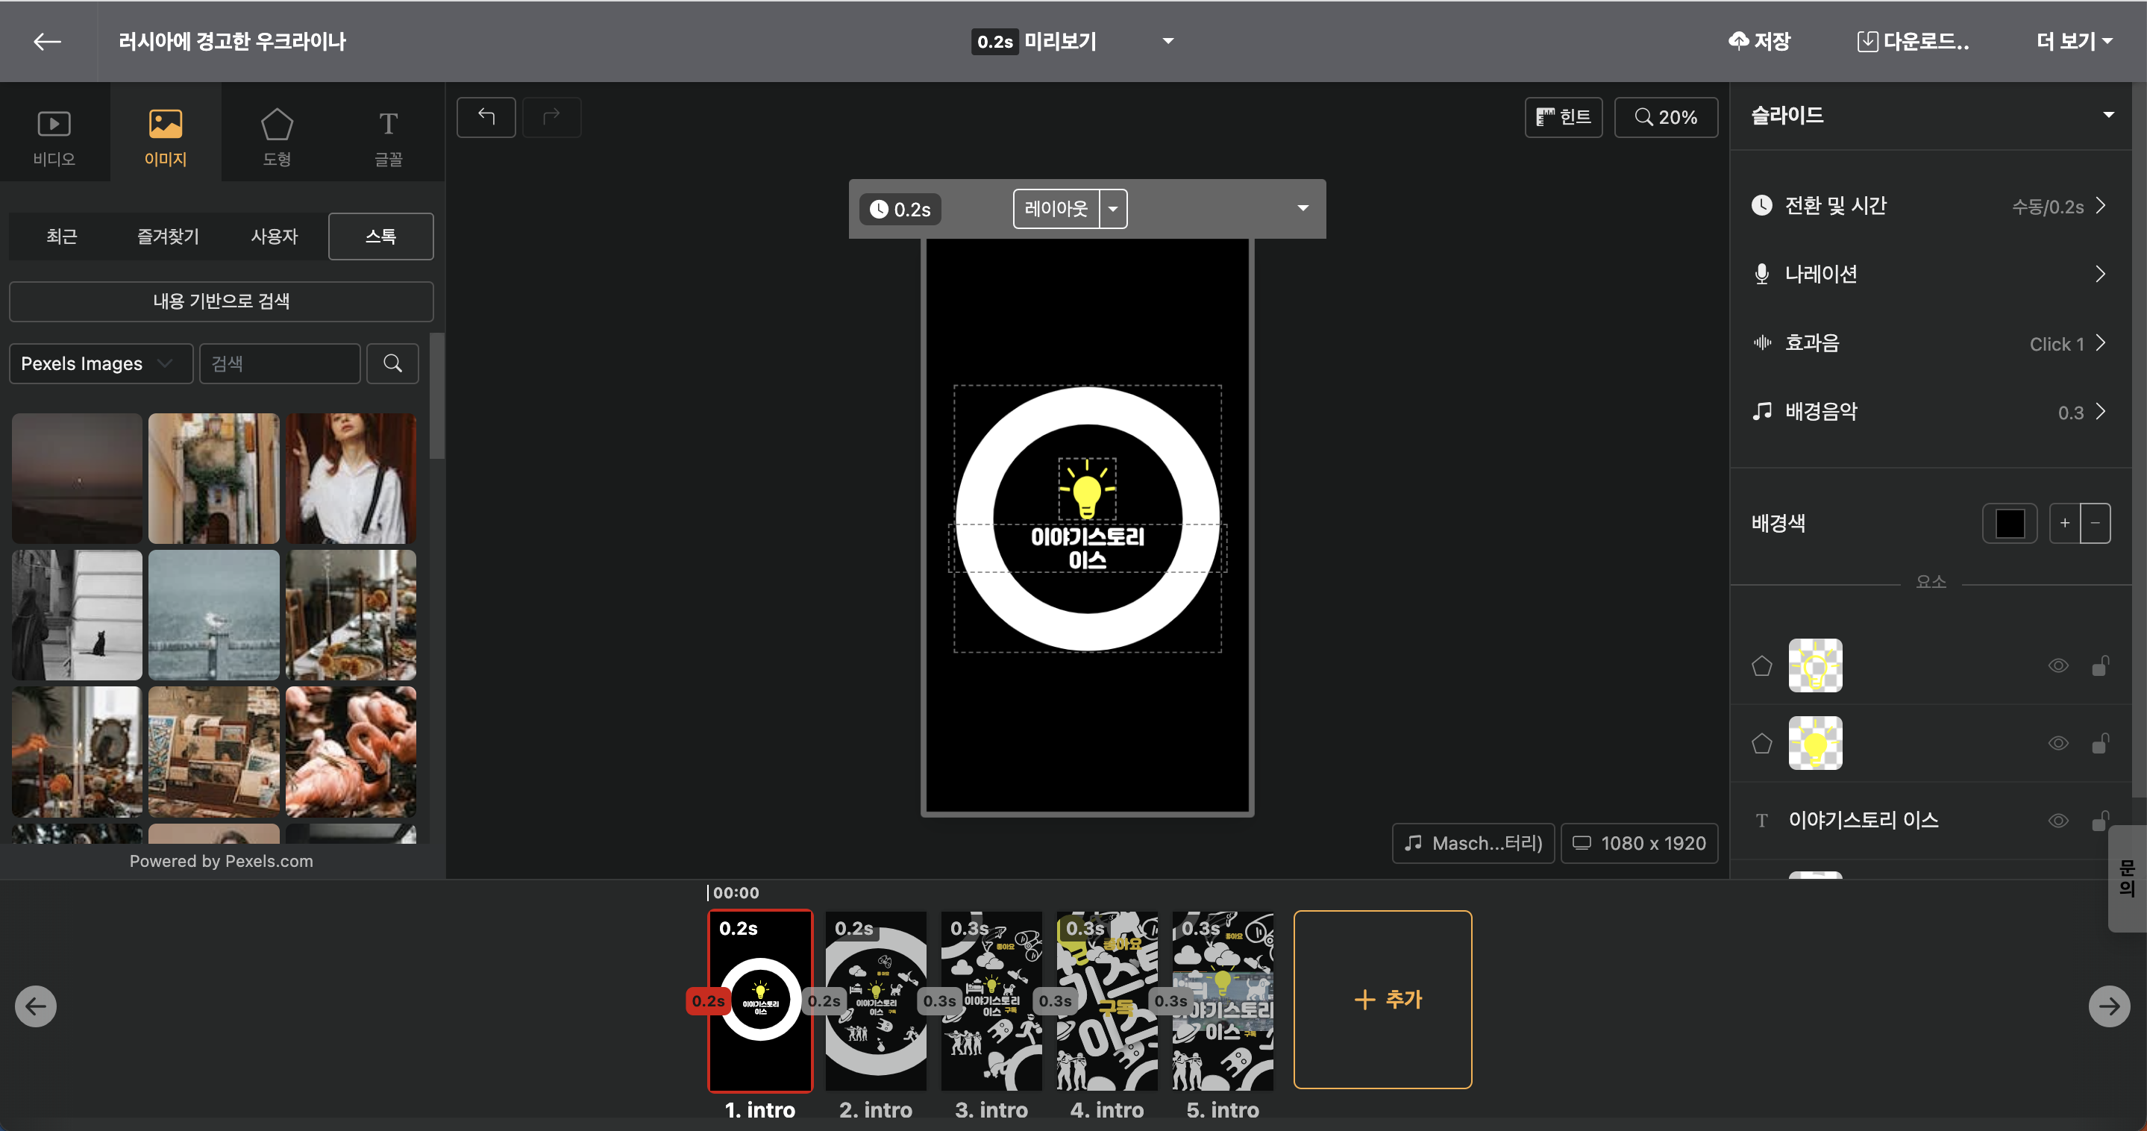Hide the outlined bulb element
This screenshot has width=2147, height=1131.
pos(2057,665)
